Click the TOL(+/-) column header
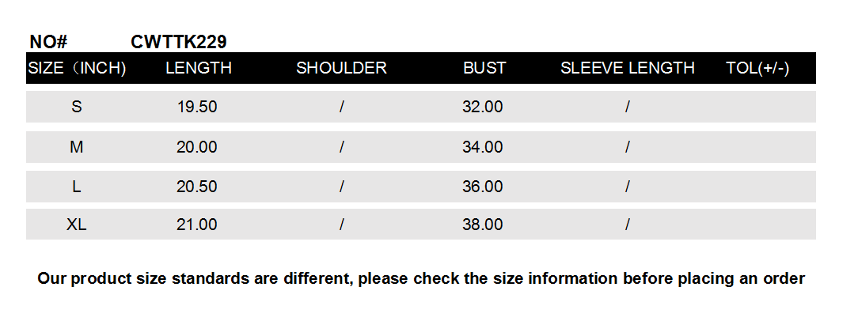The height and width of the screenshot is (321, 858). coord(757,68)
